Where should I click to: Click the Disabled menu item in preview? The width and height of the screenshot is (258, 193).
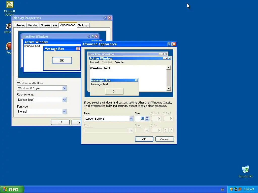click(x=107, y=62)
